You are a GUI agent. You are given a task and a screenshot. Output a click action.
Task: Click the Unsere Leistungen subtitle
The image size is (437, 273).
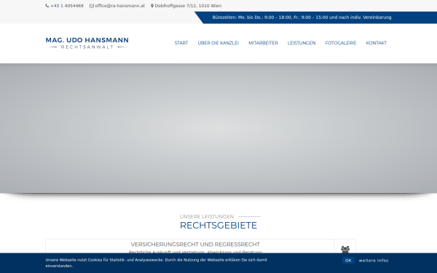(207, 216)
